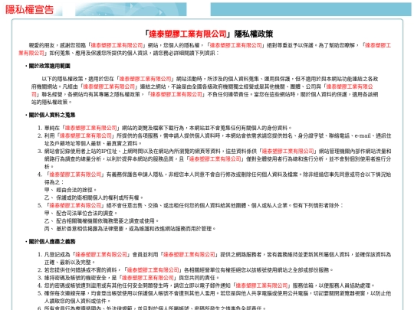Click the sub-item 乙、保護或防衛相關個人的權利或所有權
This screenshot has width=414, height=310.
click(x=94, y=197)
